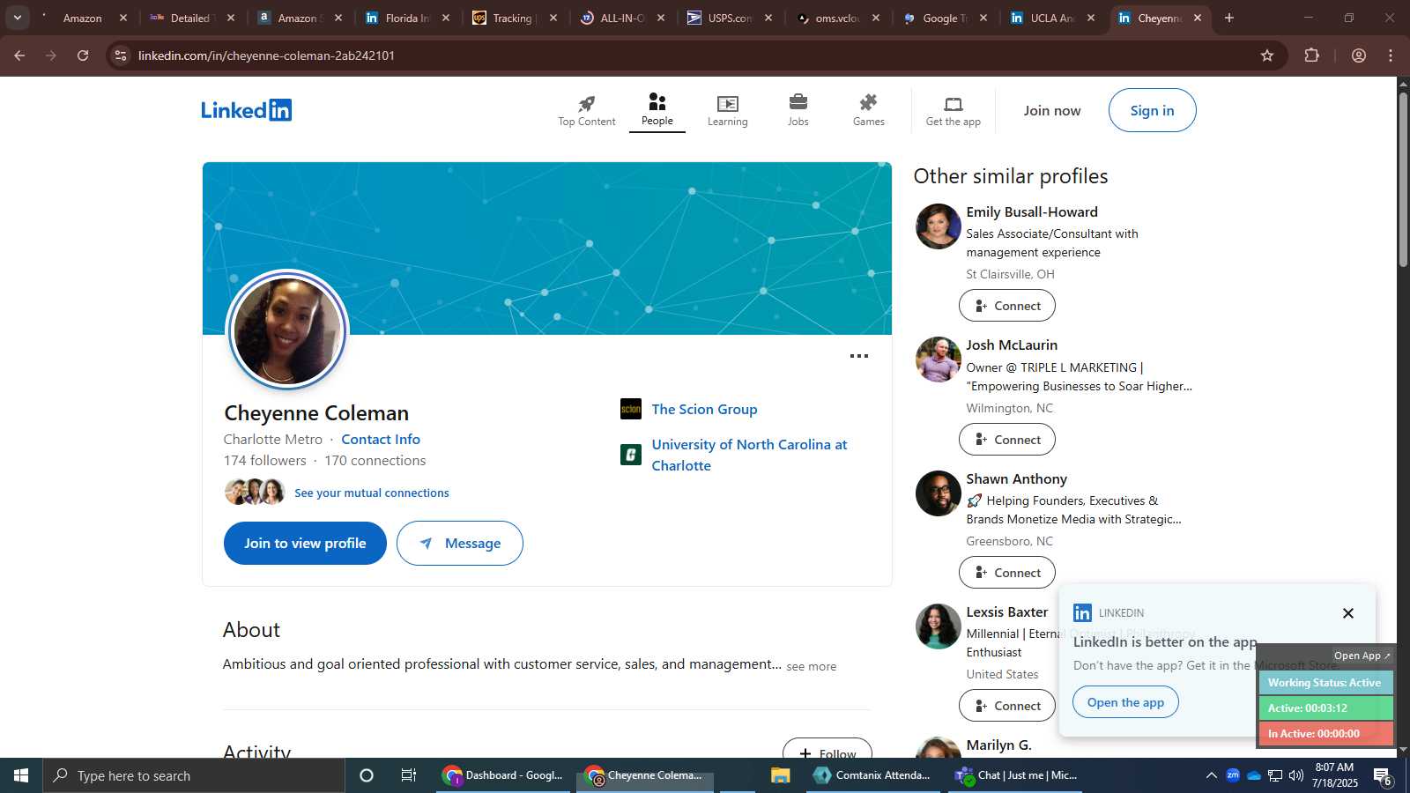Open Shawn Anthony's profile name

pyautogui.click(x=1016, y=478)
